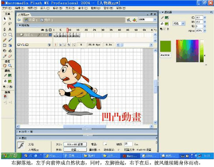214x167 pixels.
Task: Click the swap colors icon in Color Mixer
Action: [x=168, y=29]
